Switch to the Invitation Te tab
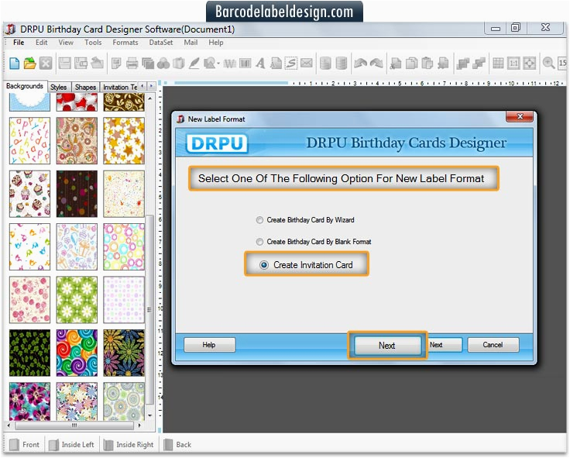570x458 pixels. [119, 88]
